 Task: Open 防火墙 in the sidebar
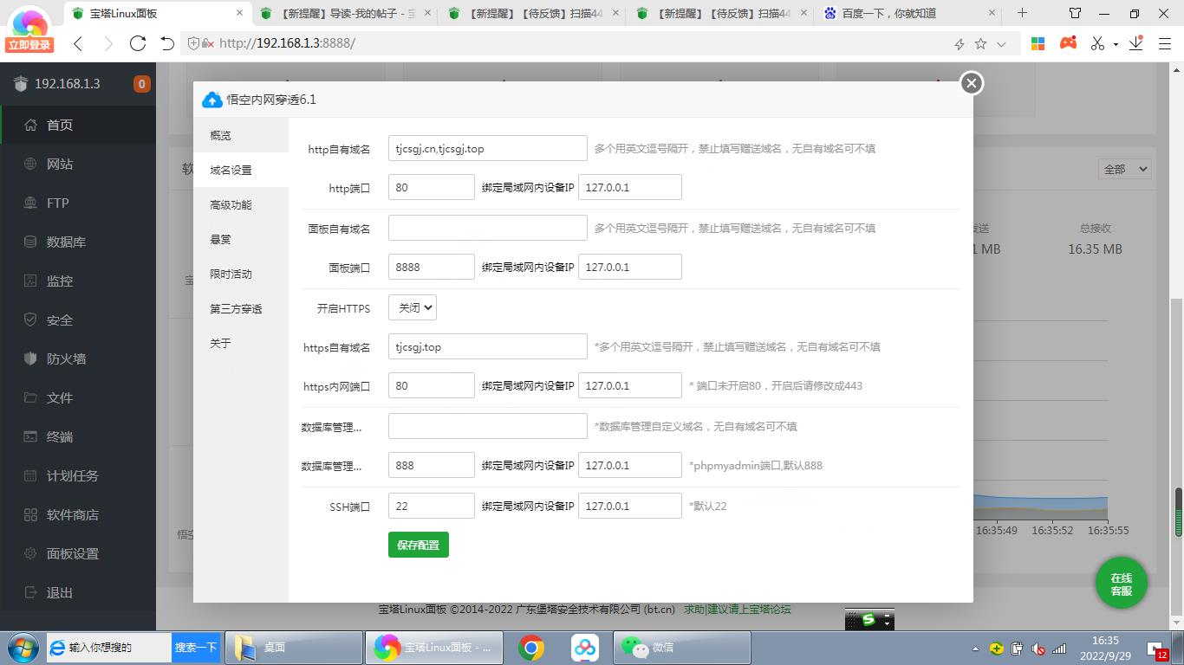click(78, 358)
